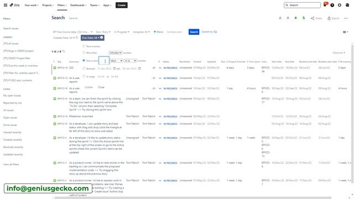
Task: Open the Type: Epic, Story filter dropdown
Action: coord(103,32)
